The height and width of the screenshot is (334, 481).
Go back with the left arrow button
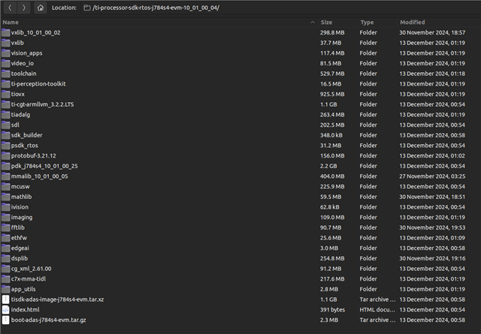(x=9, y=7)
